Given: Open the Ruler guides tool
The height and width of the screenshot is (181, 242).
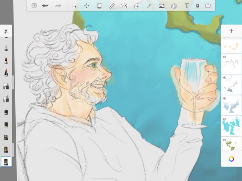Looking at the screenshot, I should [x=112, y=6].
